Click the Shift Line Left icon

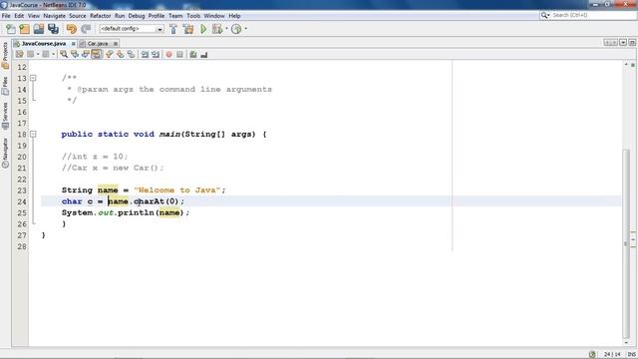click(145, 54)
